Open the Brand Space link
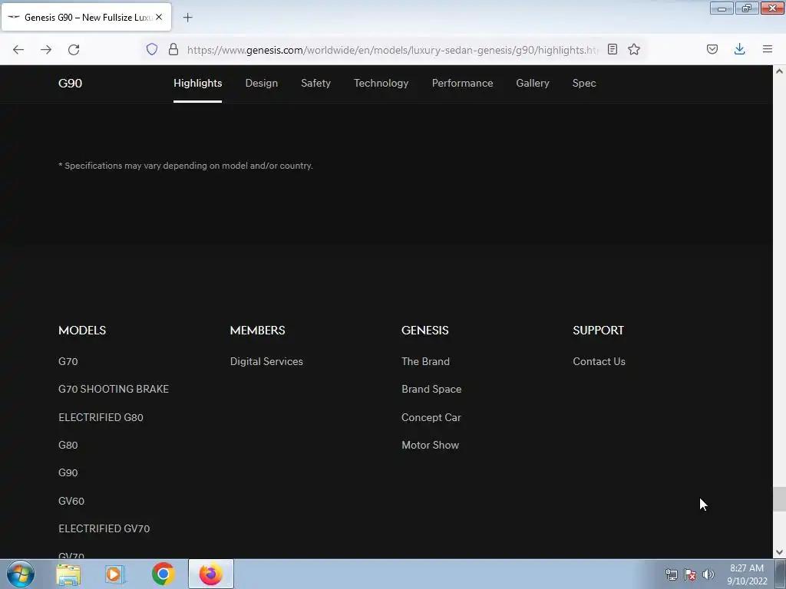 [431, 389]
